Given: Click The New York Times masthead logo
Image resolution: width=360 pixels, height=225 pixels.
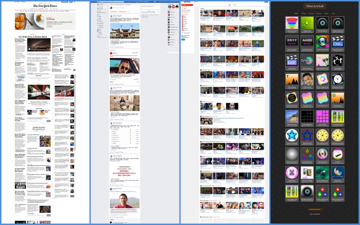Looking at the screenshot, I should (45, 7).
